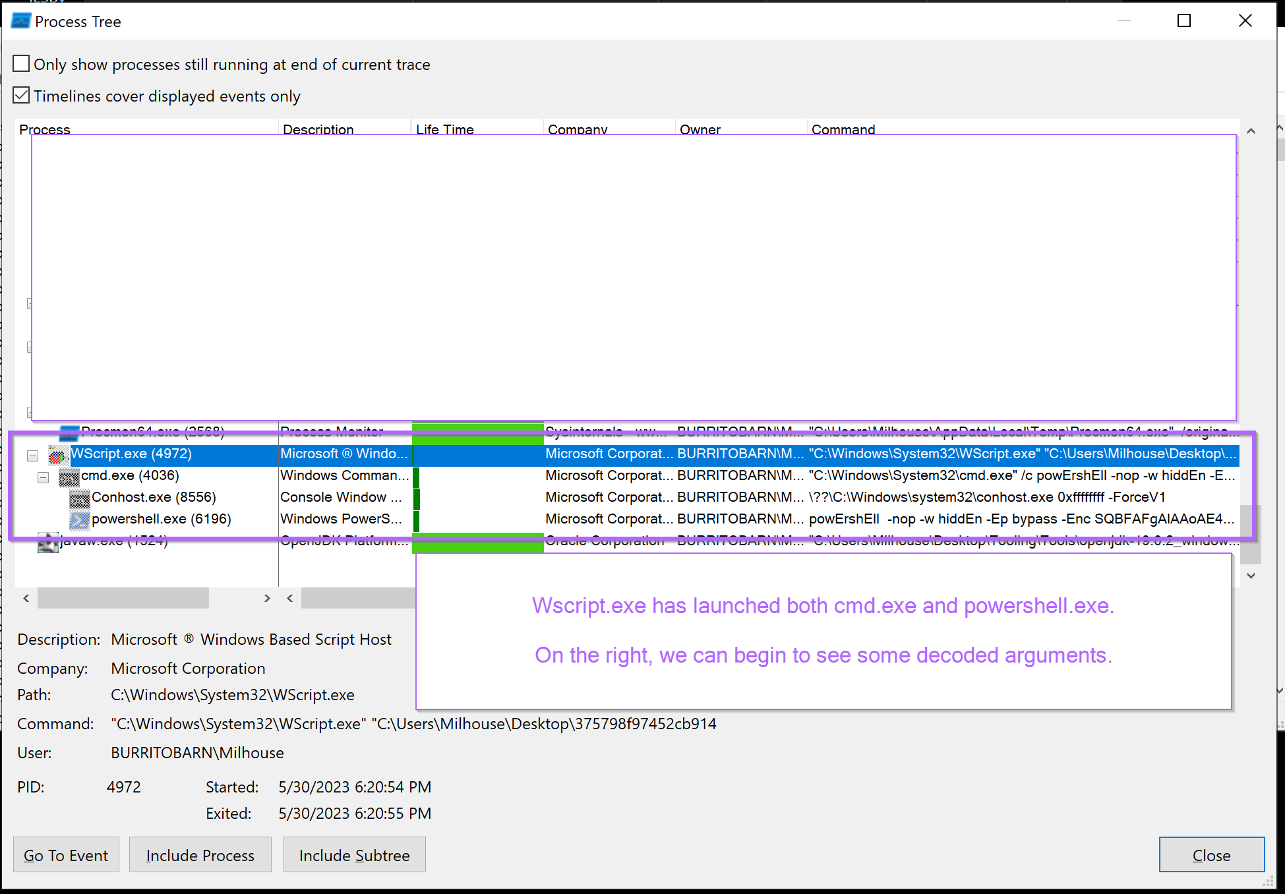
Task: Click the javaw.exe process icon
Action: click(x=47, y=542)
